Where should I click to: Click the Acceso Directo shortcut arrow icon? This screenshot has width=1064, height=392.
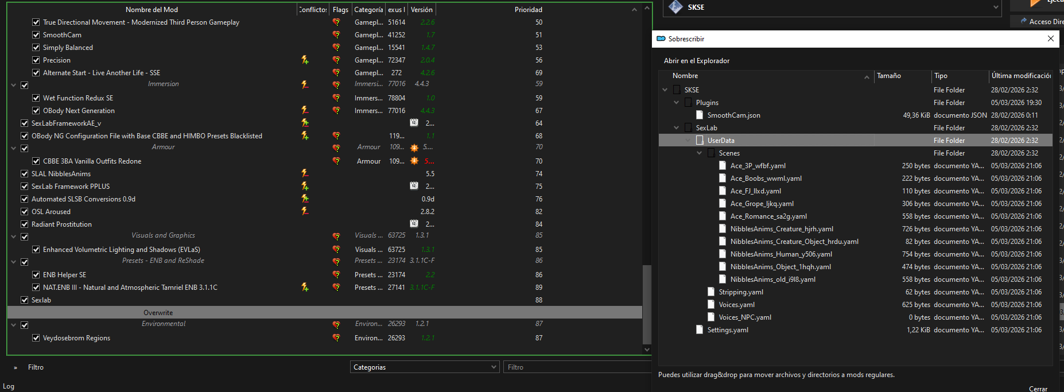(1023, 21)
